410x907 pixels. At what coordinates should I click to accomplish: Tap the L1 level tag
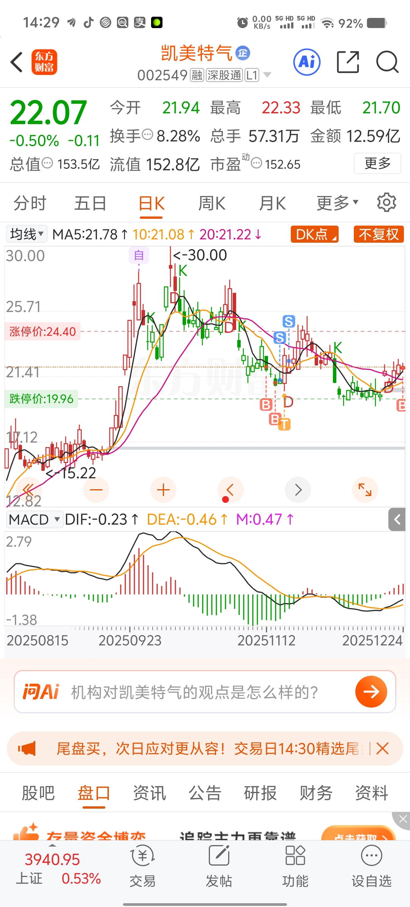[x=252, y=75]
